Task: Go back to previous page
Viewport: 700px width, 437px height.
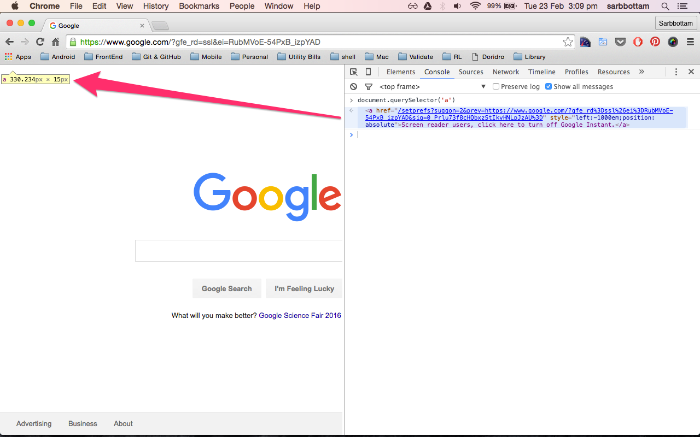Action: click(9, 42)
